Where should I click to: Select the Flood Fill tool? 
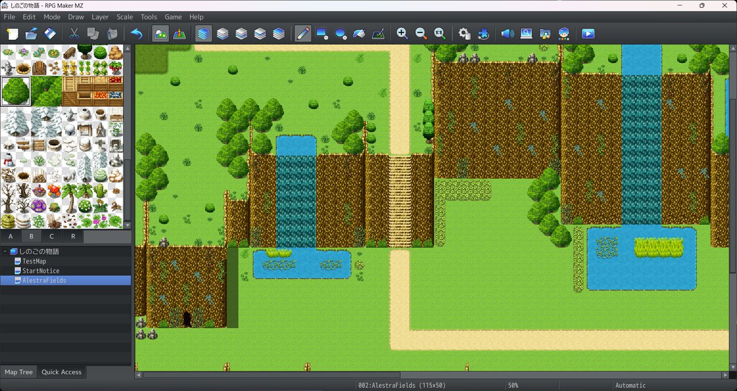(x=360, y=34)
